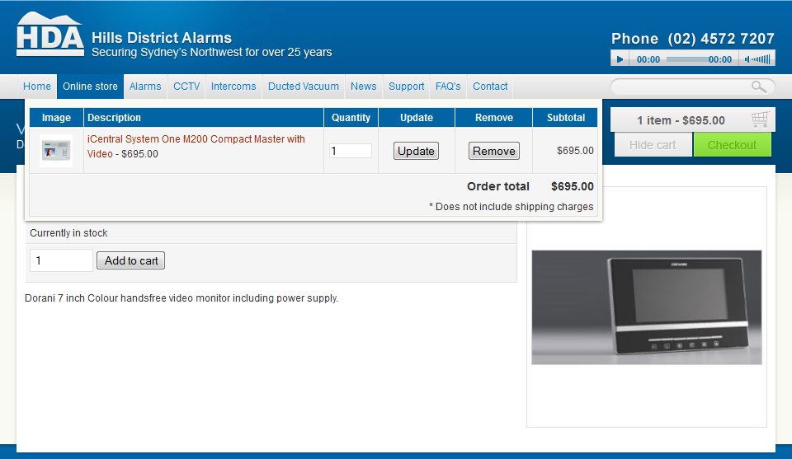The image size is (792, 459).
Task: Click the Add to cart button
Action: pyautogui.click(x=131, y=260)
